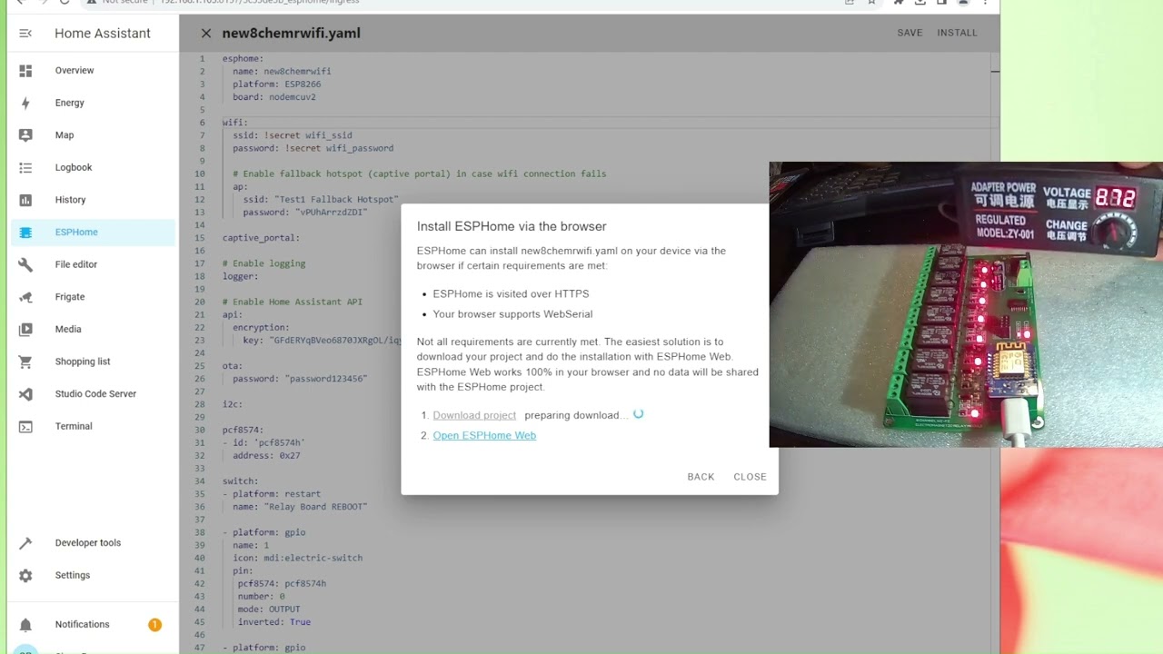Open the browser three-dot menu
1163x654 pixels.
[x=985, y=3]
